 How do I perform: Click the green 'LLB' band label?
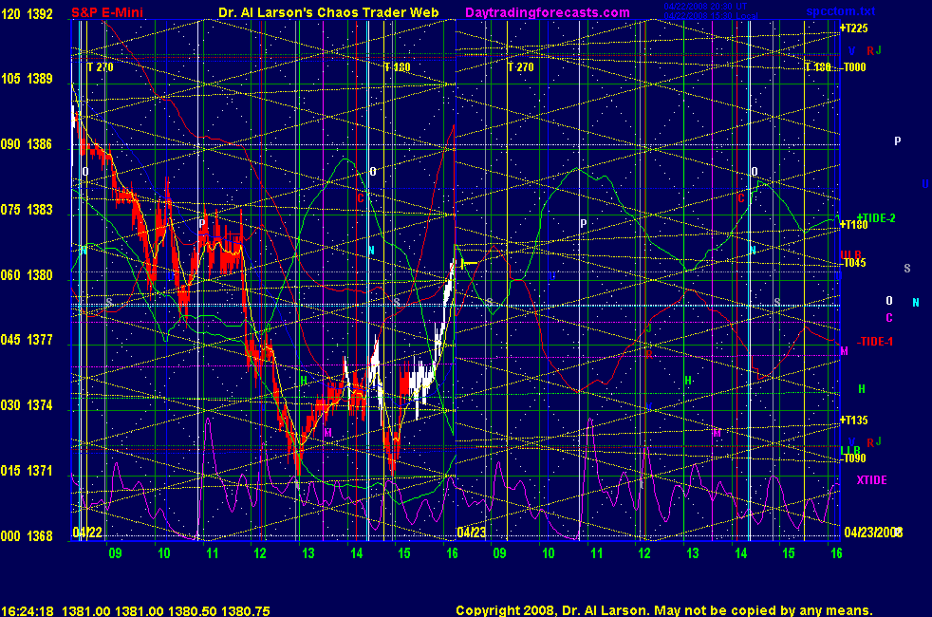(x=850, y=450)
